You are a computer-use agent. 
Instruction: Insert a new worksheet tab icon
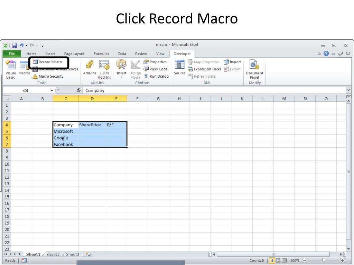pos(88,254)
